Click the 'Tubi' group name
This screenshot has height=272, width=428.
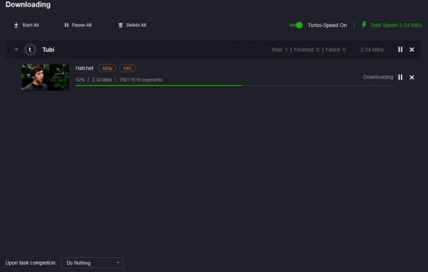tap(48, 50)
